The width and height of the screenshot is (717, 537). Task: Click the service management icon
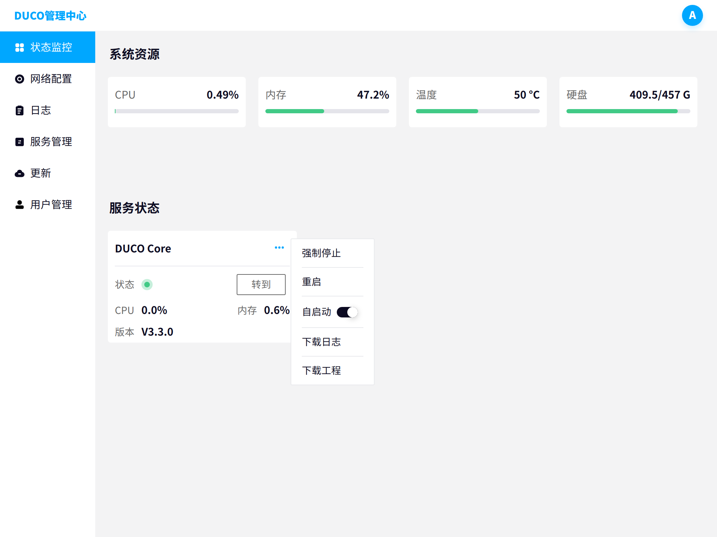point(20,142)
